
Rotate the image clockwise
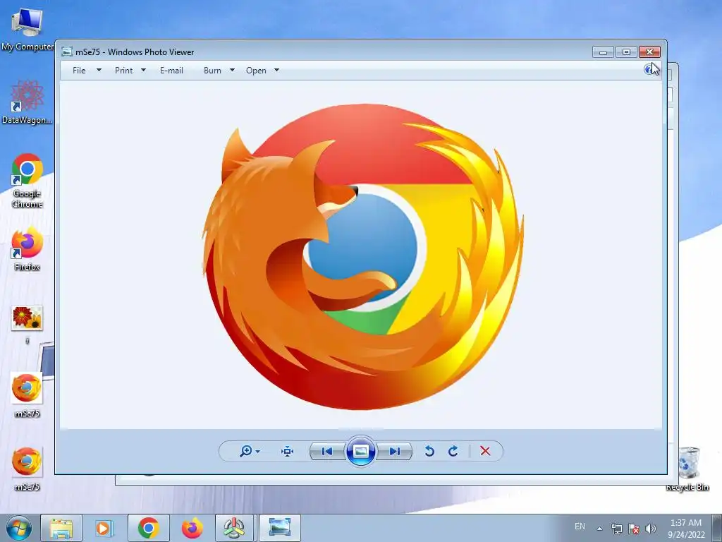[453, 451]
